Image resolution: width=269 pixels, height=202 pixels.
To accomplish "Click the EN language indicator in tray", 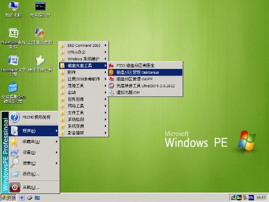I will click(251, 198).
